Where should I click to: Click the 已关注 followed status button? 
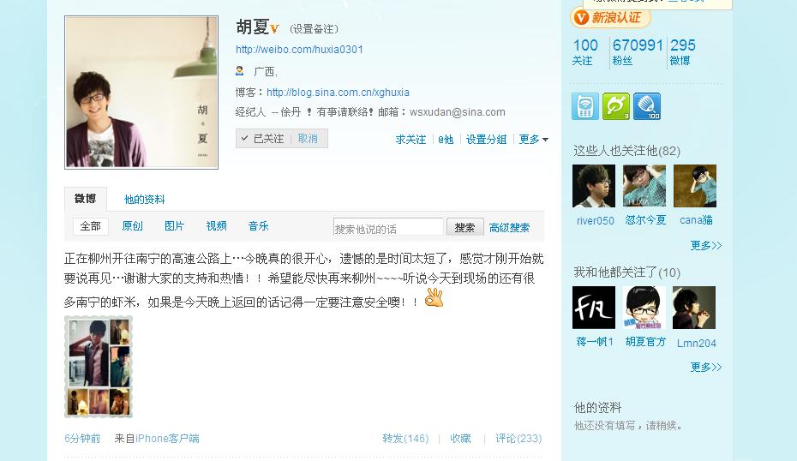pyautogui.click(x=263, y=139)
